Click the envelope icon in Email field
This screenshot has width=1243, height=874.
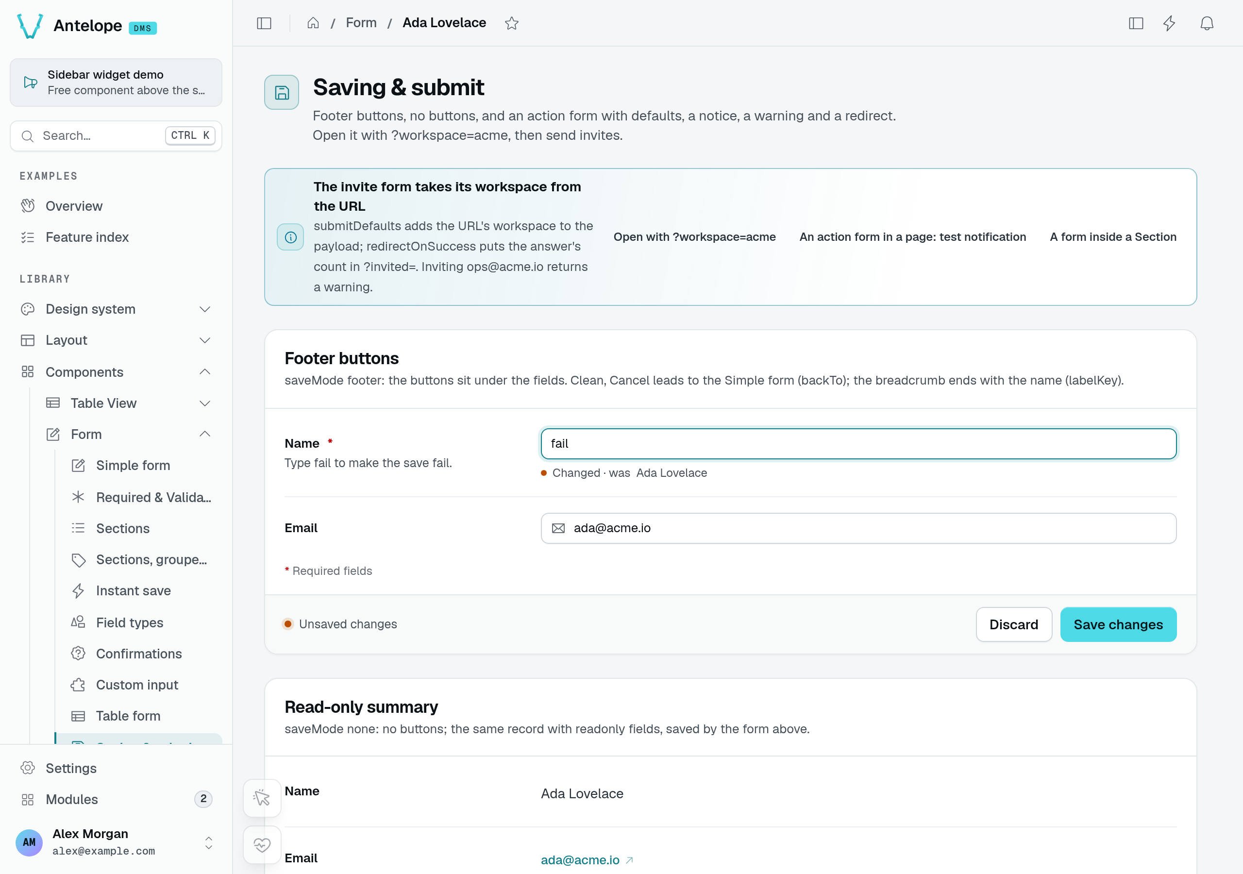click(558, 528)
